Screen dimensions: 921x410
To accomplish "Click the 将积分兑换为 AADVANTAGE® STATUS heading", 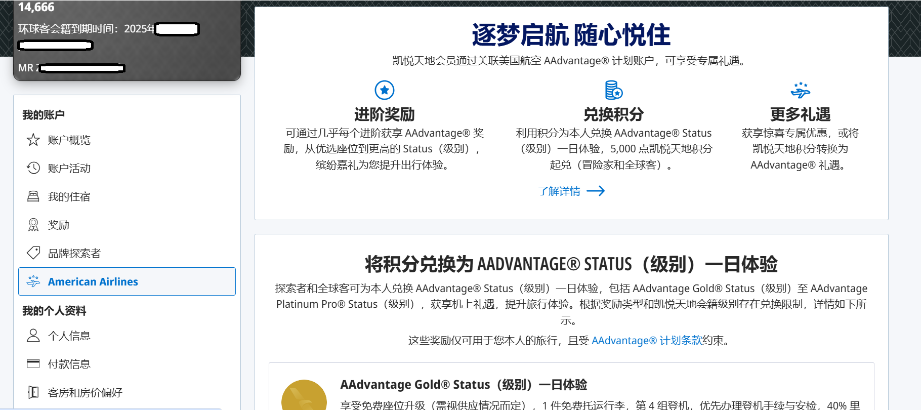I will (x=571, y=264).
